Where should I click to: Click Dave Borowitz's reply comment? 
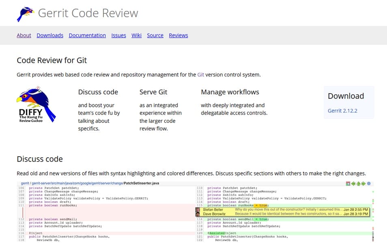pos(288,214)
